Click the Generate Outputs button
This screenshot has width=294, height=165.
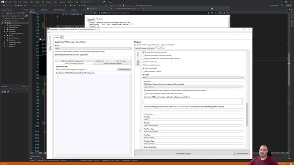pyautogui.click(x=184, y=154)
